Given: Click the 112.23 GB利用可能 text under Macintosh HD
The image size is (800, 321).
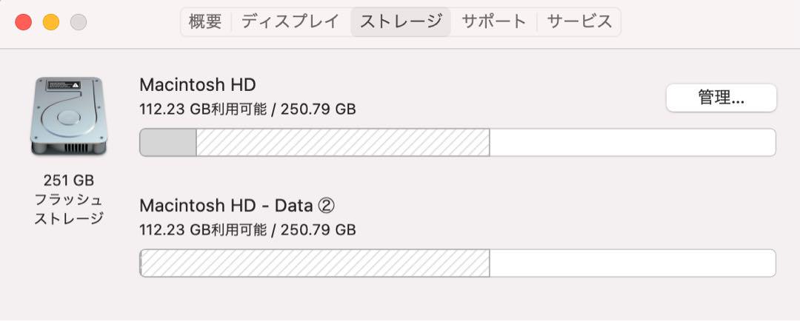Looking at the screenshot, I should [x=203, y=109].
